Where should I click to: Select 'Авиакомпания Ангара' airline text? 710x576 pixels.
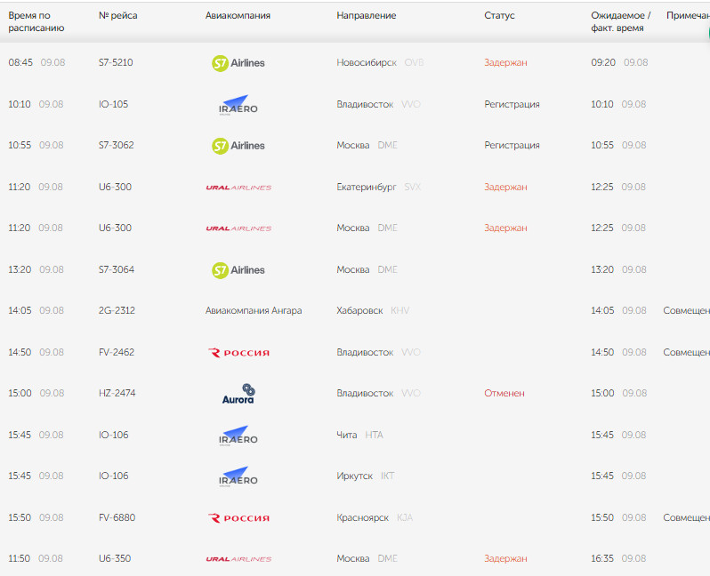[x=254, y=311]
